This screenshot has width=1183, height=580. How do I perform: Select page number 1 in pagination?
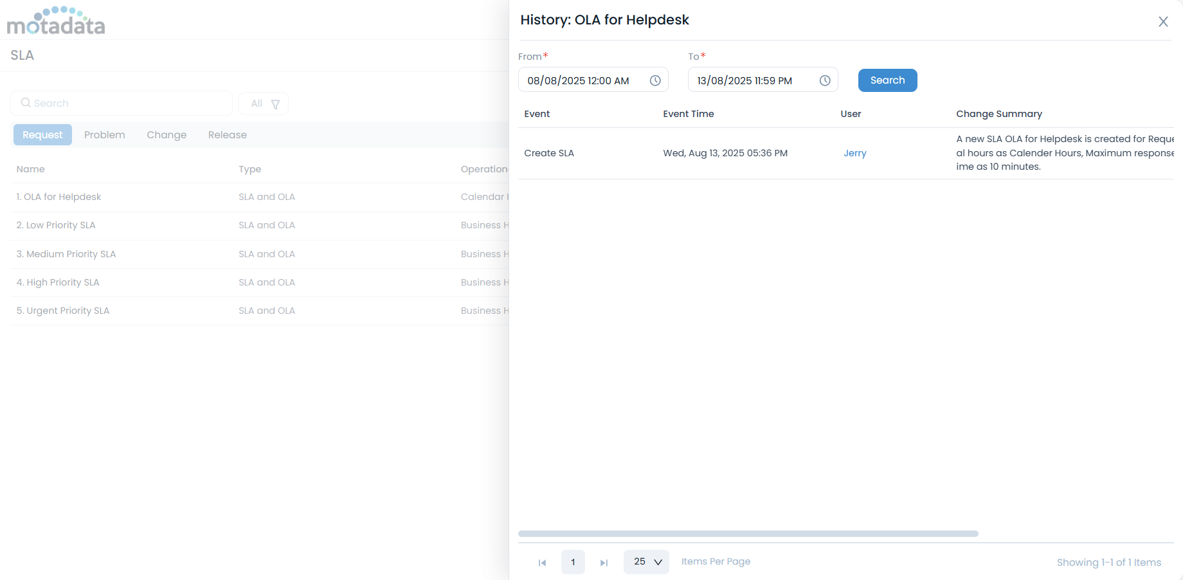[573, 562]
